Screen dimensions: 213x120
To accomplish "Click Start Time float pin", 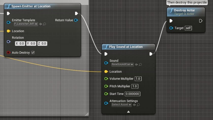I will coord(106,94).
